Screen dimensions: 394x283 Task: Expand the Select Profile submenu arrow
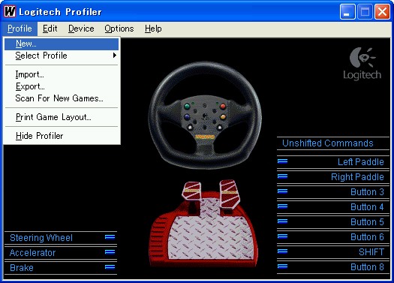pos(115,56)
